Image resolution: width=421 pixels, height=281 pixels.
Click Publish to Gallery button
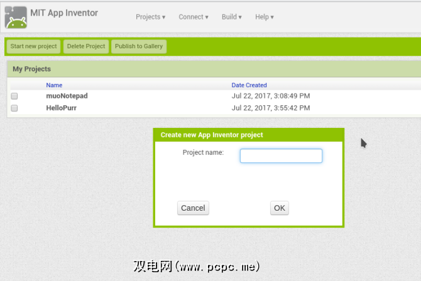pos(139,46)
